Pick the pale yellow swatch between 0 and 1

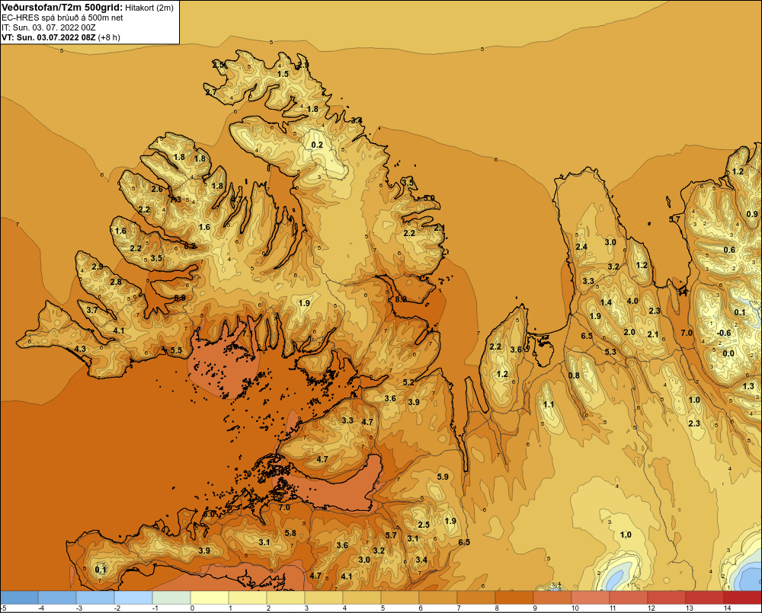coord(210,598)
